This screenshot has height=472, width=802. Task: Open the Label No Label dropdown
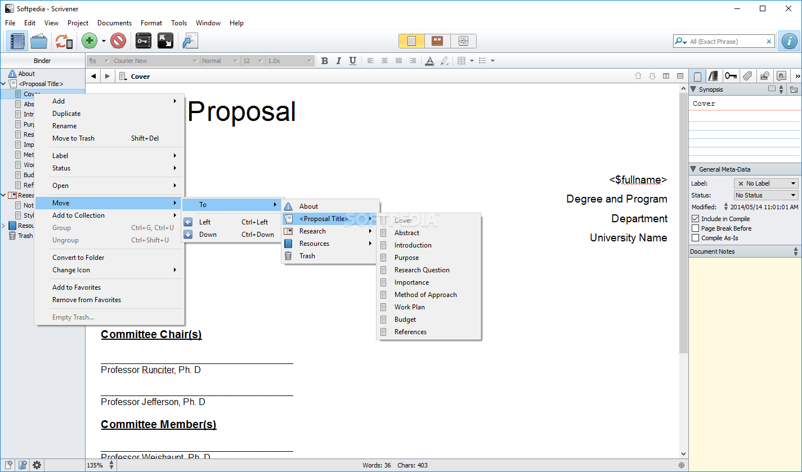pyautogui.click(x=766, y=183)
